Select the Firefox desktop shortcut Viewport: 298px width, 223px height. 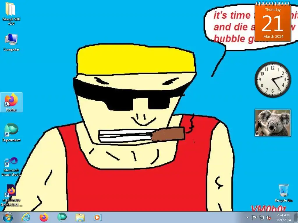11,102
